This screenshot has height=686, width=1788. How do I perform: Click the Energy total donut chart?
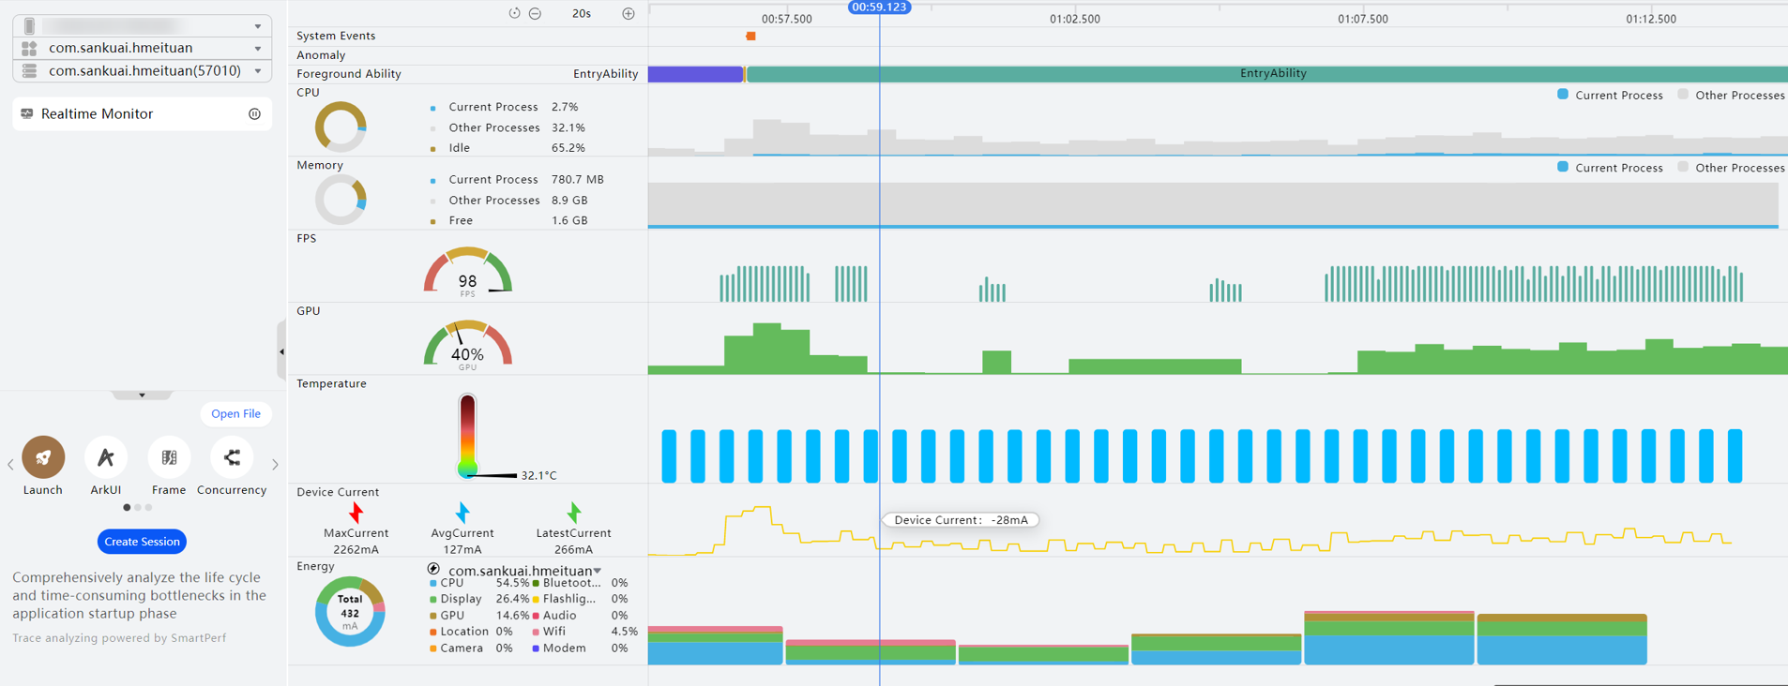click(350, 612)
